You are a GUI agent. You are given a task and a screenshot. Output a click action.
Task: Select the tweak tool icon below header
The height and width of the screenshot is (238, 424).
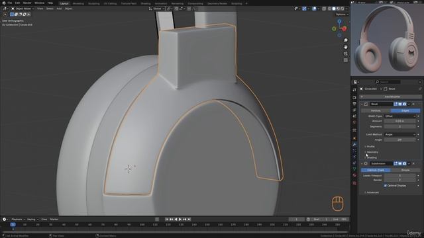[x=5, y=15]
